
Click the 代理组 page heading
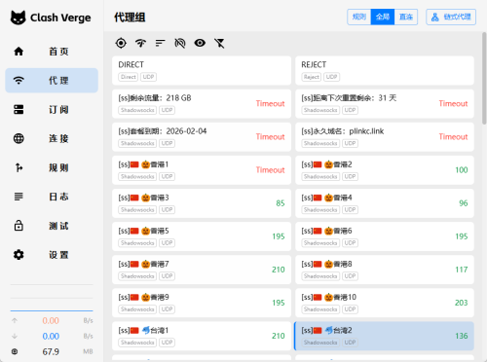pyautogui.click(x=130, y=18)
